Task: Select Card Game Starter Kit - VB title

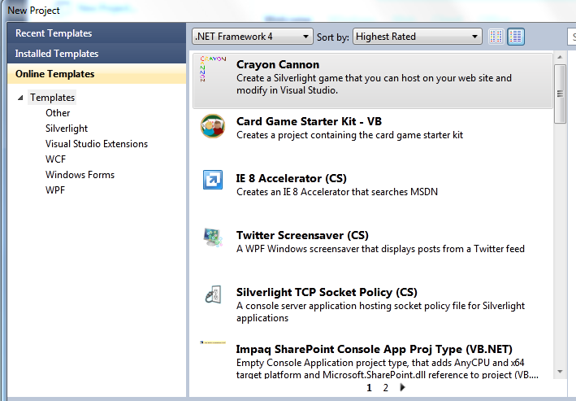Action: (309, 121)
